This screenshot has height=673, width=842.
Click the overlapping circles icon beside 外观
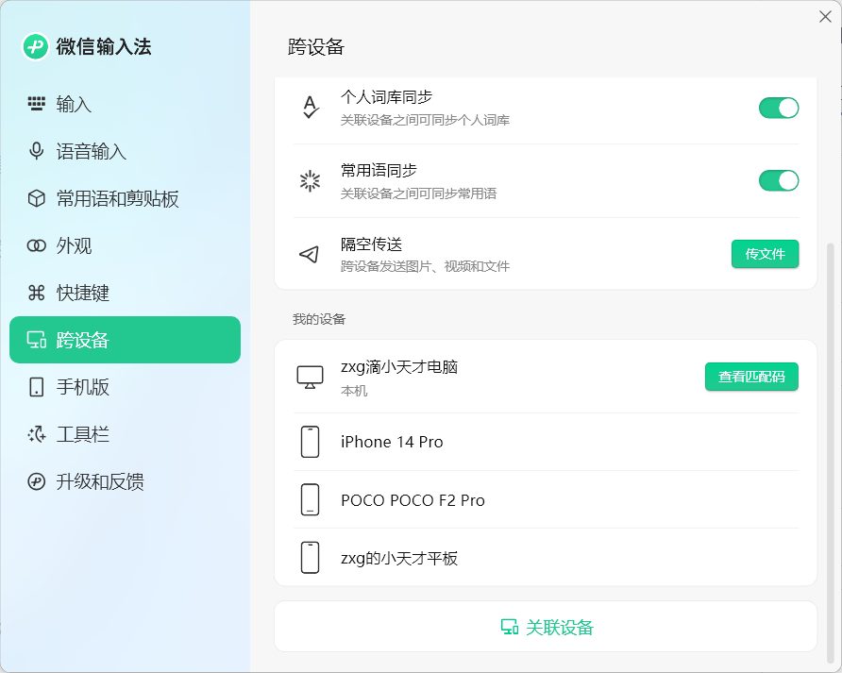click(37, 245)
